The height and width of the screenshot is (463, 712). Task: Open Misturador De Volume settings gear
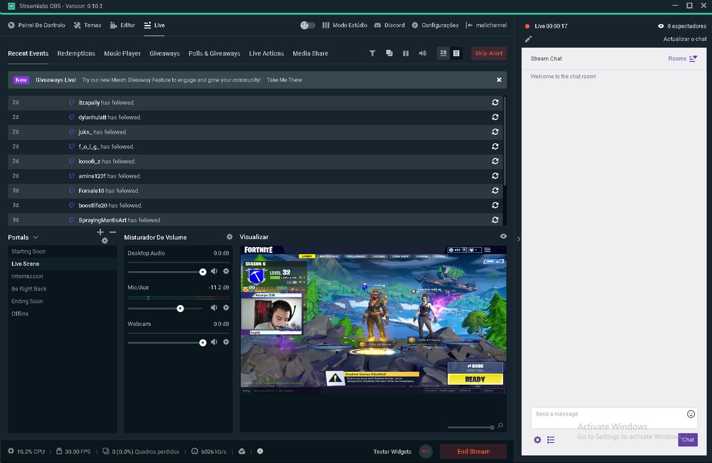(x=230, y=237)
